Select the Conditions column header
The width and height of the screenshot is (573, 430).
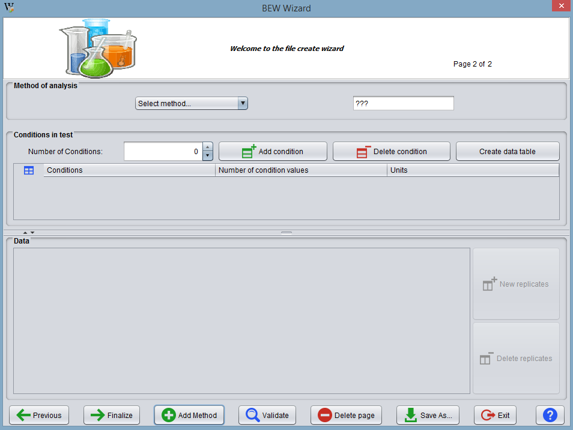(129, 170)
